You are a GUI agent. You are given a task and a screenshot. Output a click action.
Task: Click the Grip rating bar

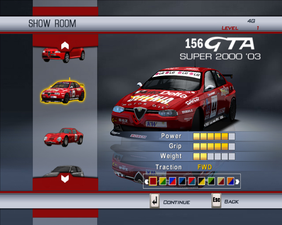click(x=214, y=146)
